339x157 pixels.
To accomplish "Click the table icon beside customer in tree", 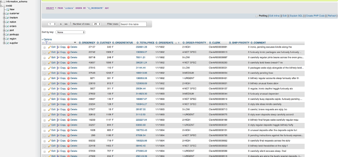I will point(8,14).
